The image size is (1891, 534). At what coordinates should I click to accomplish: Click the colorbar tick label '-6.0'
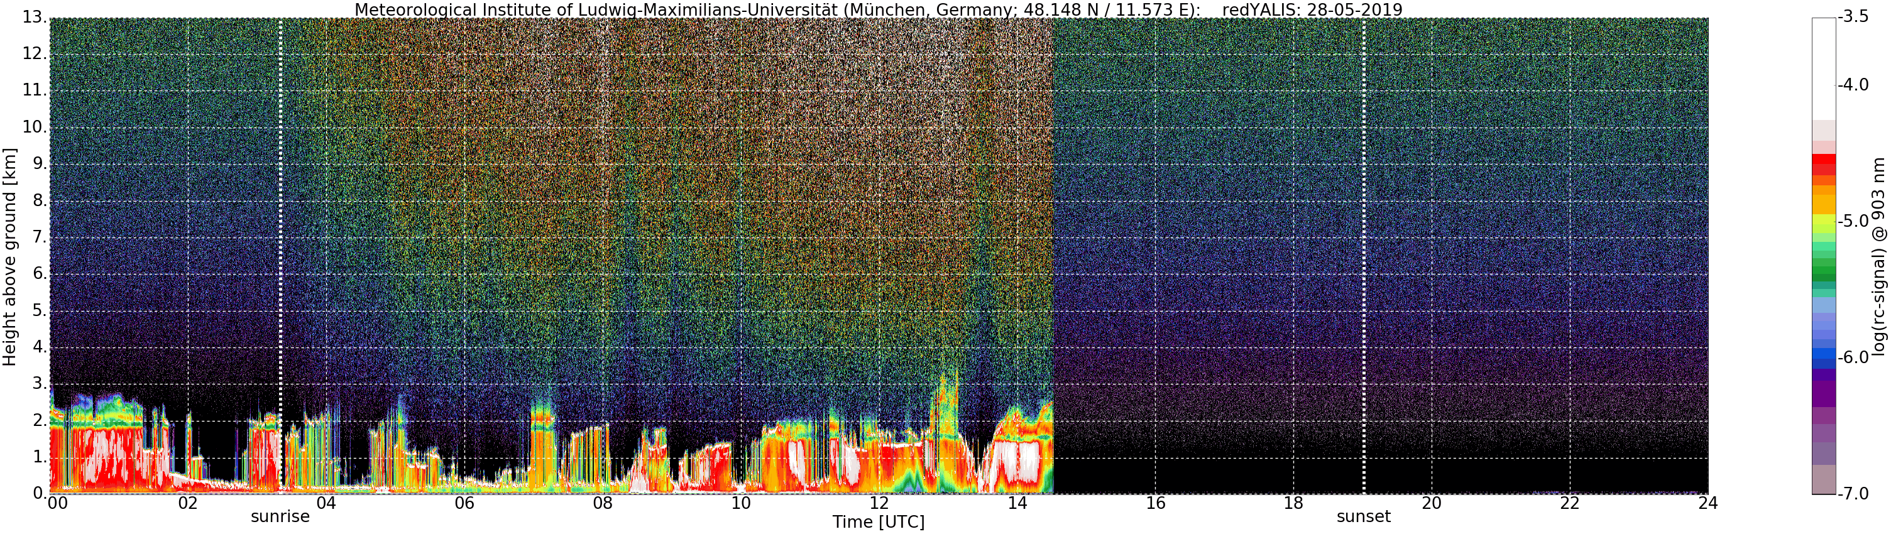click(x=1853, y=357)
